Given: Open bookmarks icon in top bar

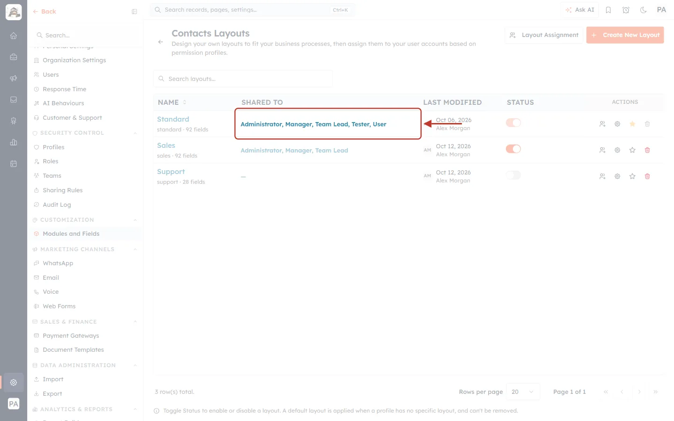Looking at the screenshot, I should pyautogui.click(x=608, y=10).
